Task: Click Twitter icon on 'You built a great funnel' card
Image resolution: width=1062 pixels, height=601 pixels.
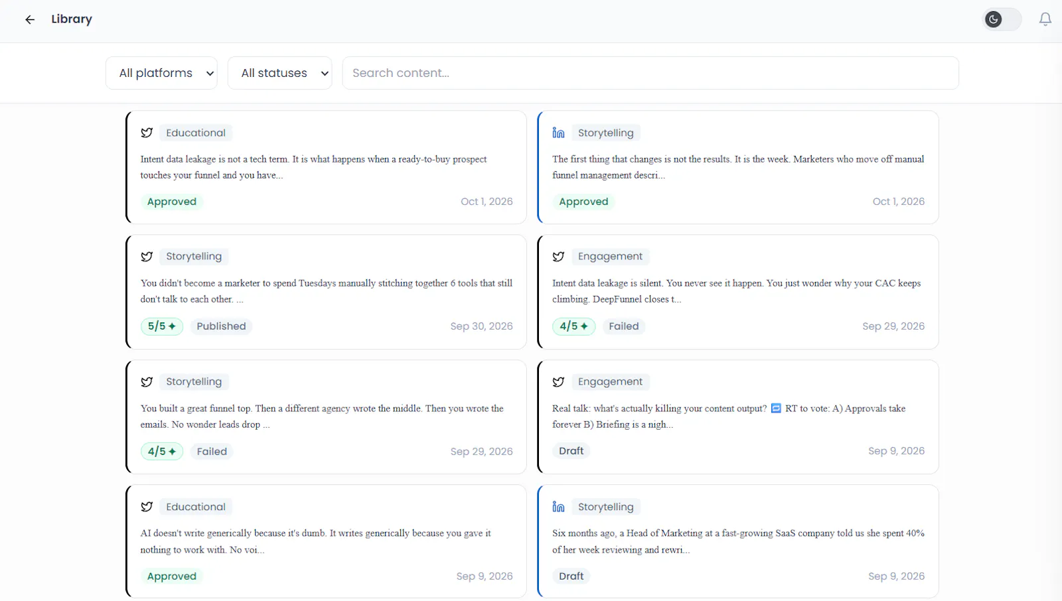Action: click(147, 382)
